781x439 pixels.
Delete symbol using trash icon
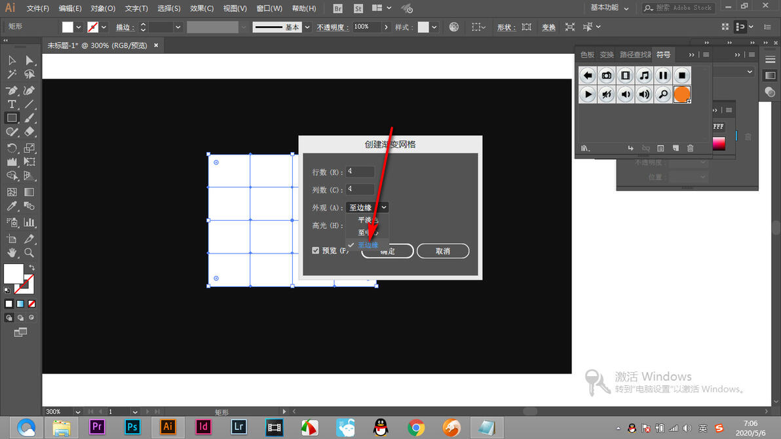(690, 148)
